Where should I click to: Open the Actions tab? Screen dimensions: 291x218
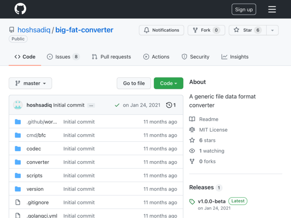click(156, 57)
